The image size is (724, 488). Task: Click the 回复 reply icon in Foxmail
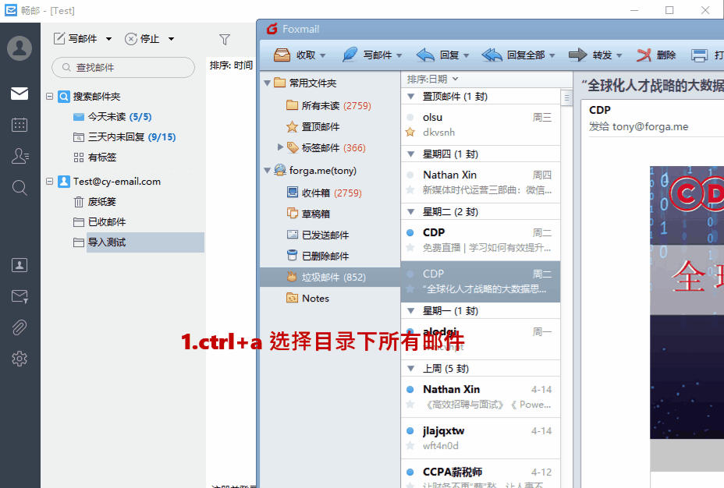click(x=425, y=55)
